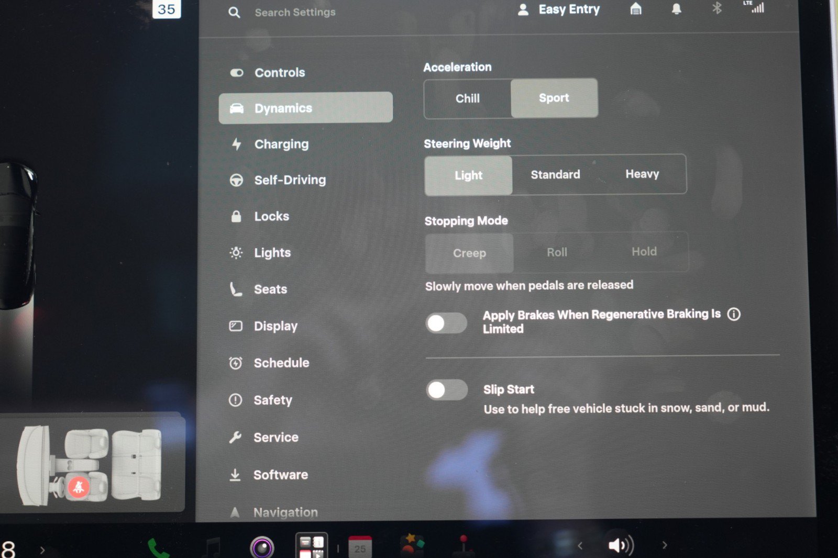
Task: Open the Phone app in the dock
Action: [158, 548]
